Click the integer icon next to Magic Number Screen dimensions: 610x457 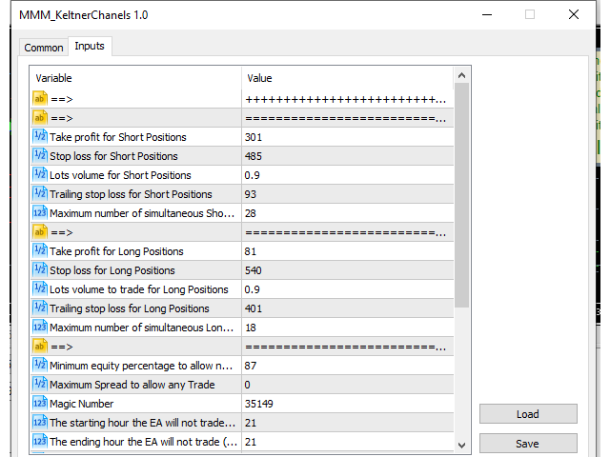(x=40, y=403)
